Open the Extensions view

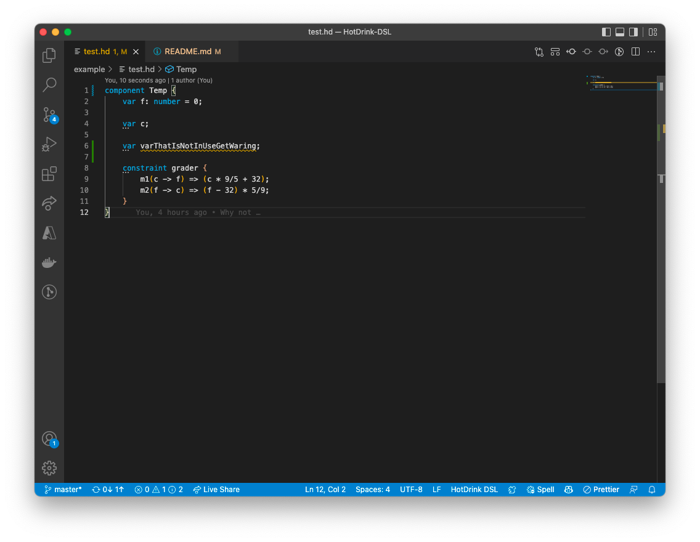(49, 174)
